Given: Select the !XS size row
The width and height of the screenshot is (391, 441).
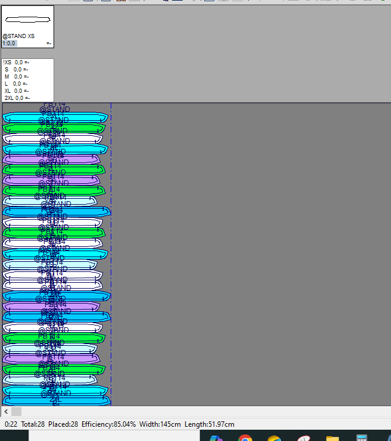Looking at the screenshot, I should tap(16, 62).
